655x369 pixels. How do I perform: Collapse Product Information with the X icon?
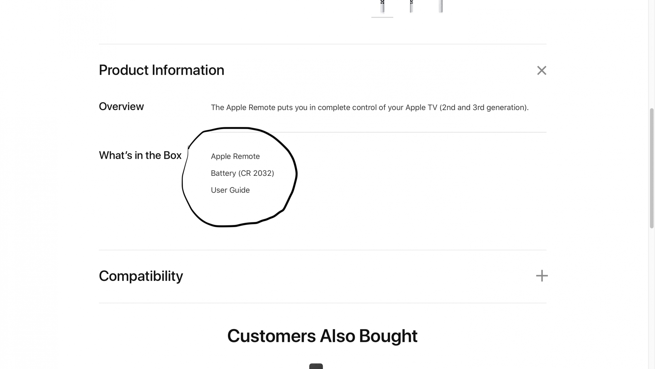541,70
